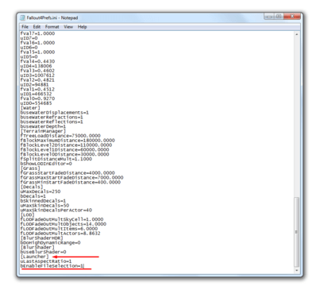320x286 pixels.
Task: Click the [BlurShaderHDR] section header
Action: (41, 238)
